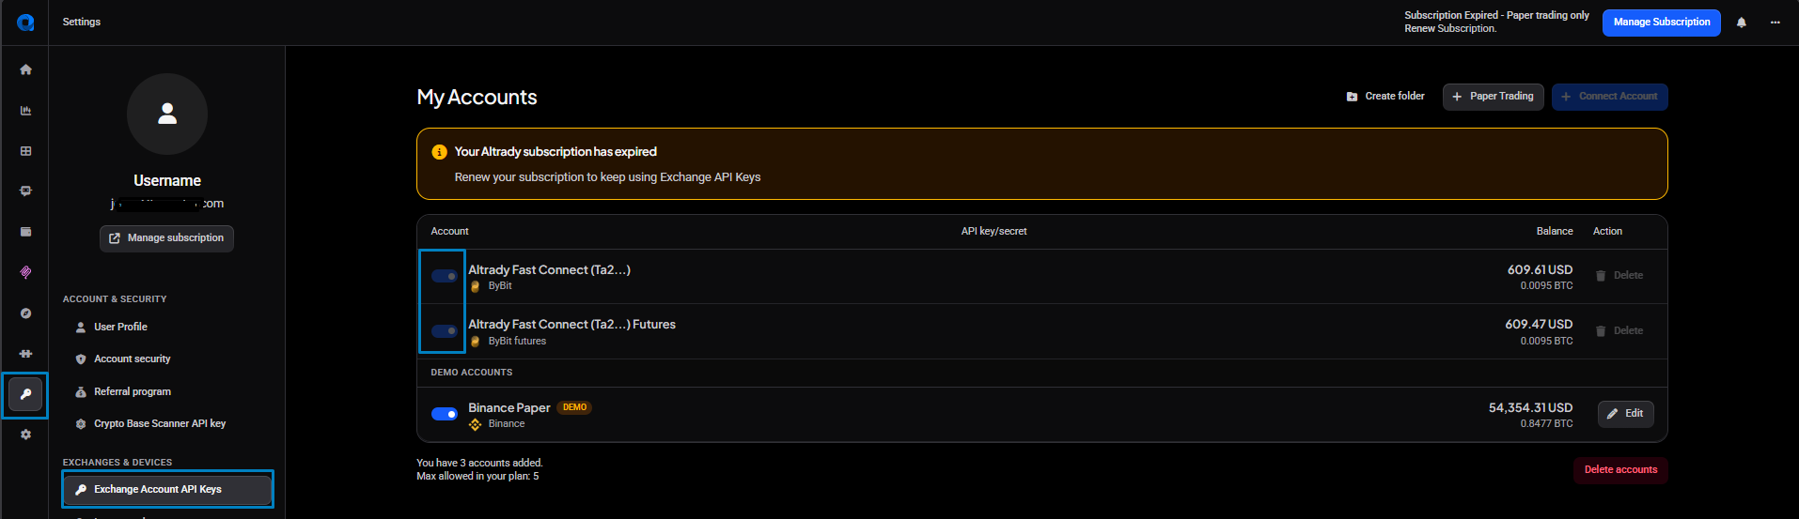
Task: Click Create folder
Action: click(1385, 97)
